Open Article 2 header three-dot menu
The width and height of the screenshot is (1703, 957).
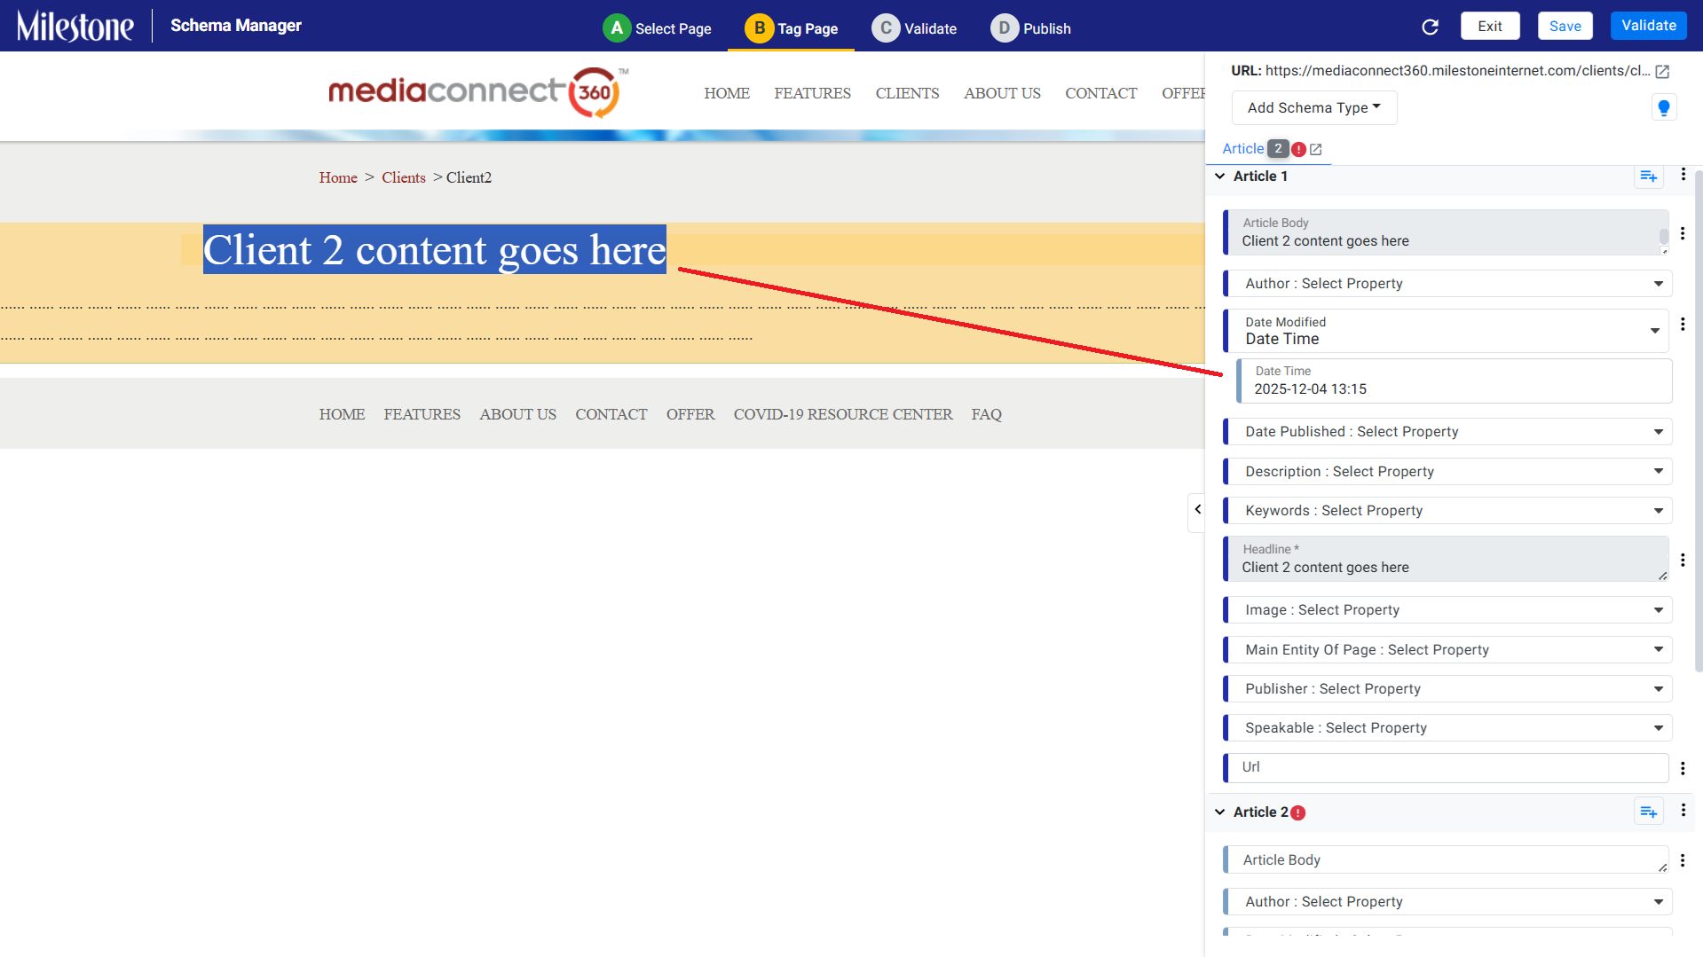coord(1683,811)
